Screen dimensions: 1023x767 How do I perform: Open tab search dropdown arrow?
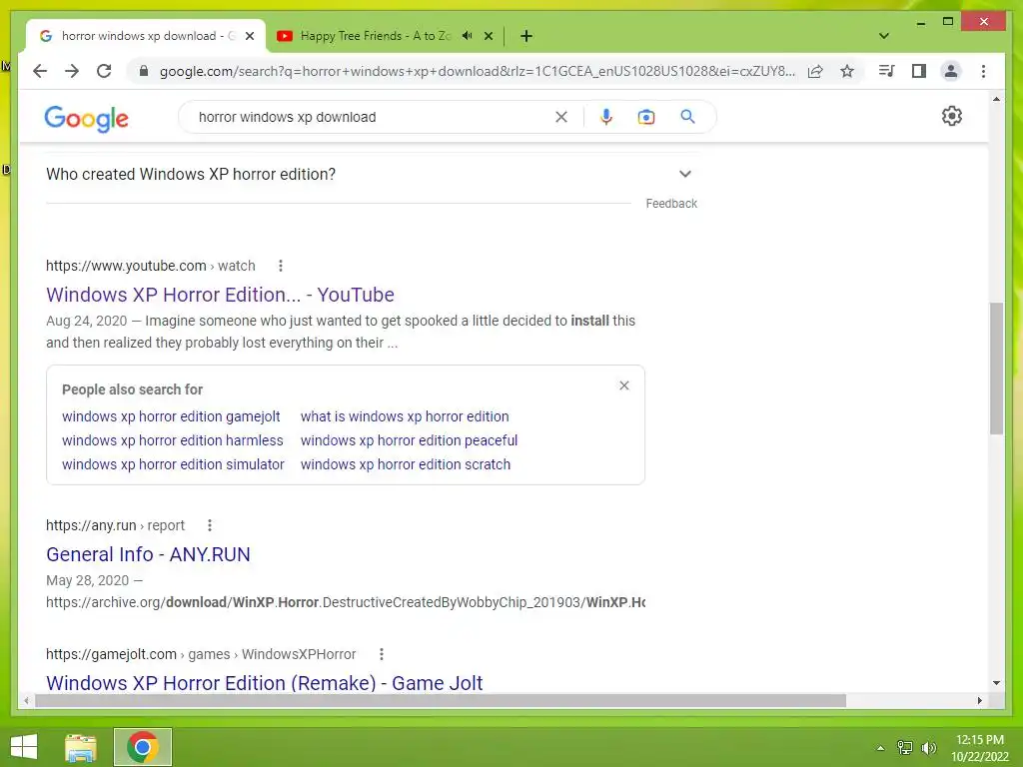click(884, 36)
